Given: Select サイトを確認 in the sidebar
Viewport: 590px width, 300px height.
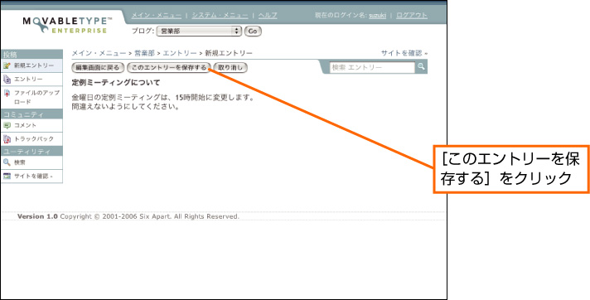Looking at the screenshot, I should pyautogui.click(x=31, y=176).
